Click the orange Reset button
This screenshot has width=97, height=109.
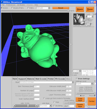[61, 8]
